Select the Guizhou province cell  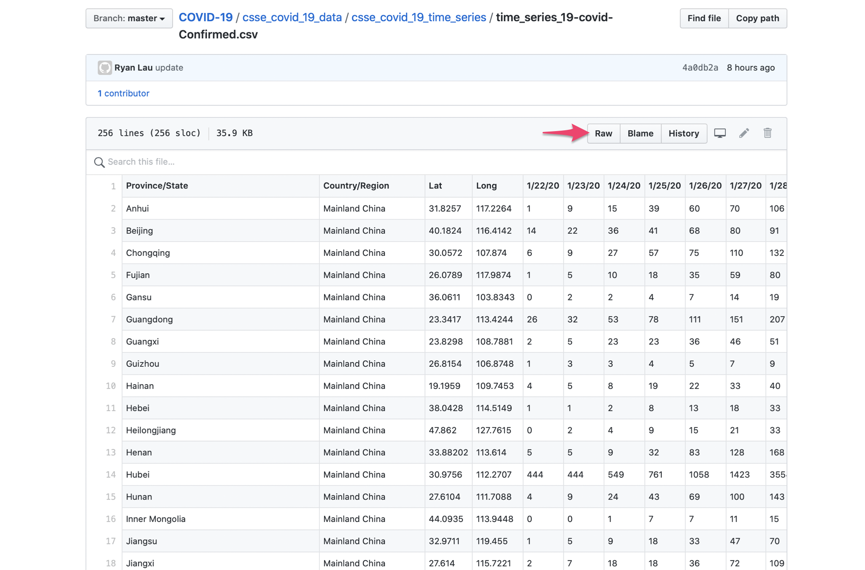coord(221,364)
